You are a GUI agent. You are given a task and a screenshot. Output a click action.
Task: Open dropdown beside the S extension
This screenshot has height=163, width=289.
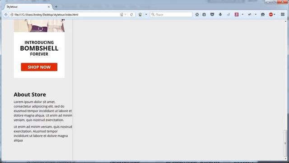click(x=242, y=14)
